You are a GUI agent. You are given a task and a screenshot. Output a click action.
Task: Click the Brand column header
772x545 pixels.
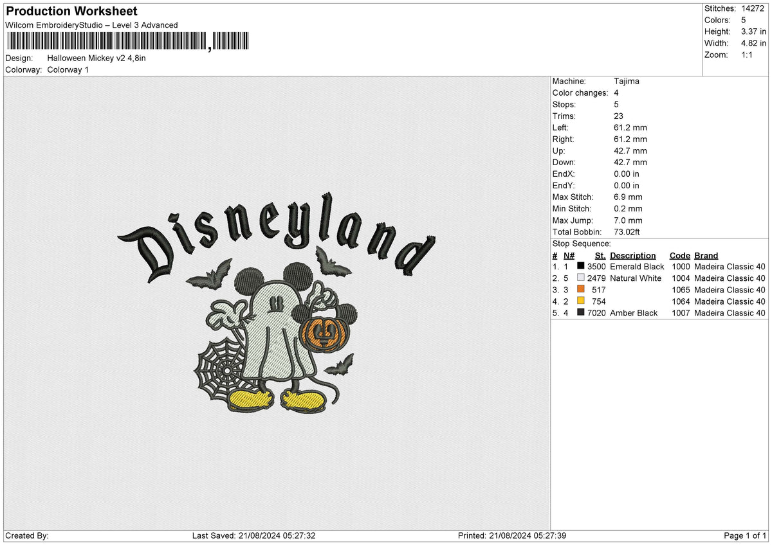tap(706, 256)
